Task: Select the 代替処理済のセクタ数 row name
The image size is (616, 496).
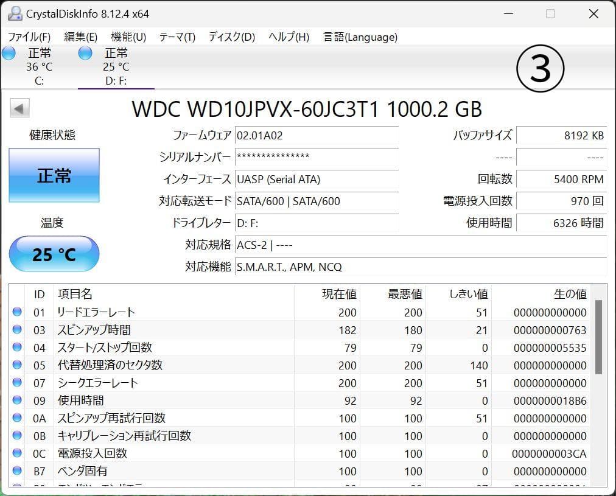Action: (x=110, y=365)
